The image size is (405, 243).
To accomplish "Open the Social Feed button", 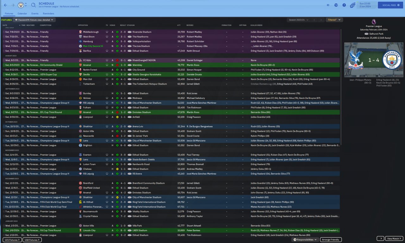I will pyautogui.click(x=390, y=5).
